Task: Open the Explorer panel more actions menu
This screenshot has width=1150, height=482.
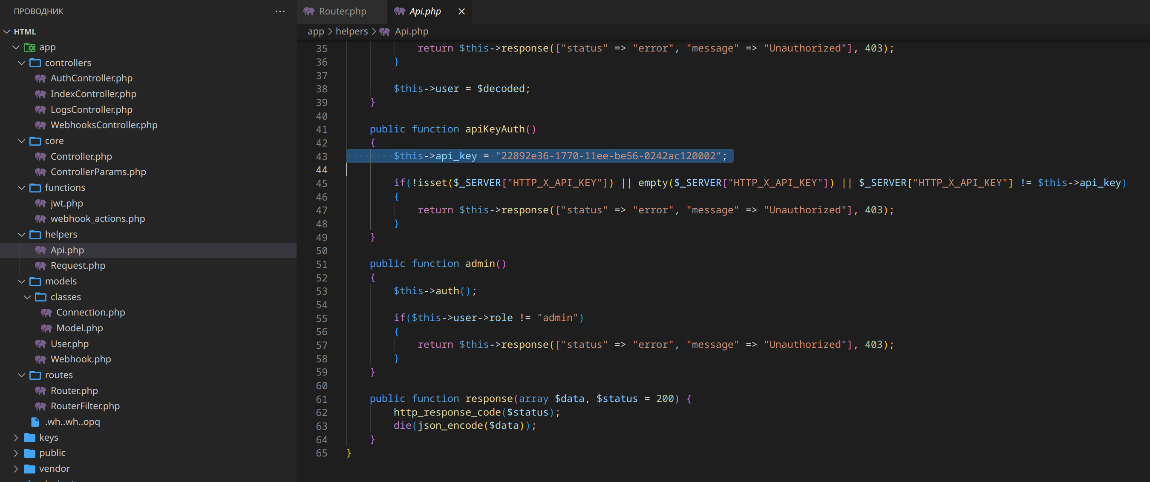Action: pos(280,11)
